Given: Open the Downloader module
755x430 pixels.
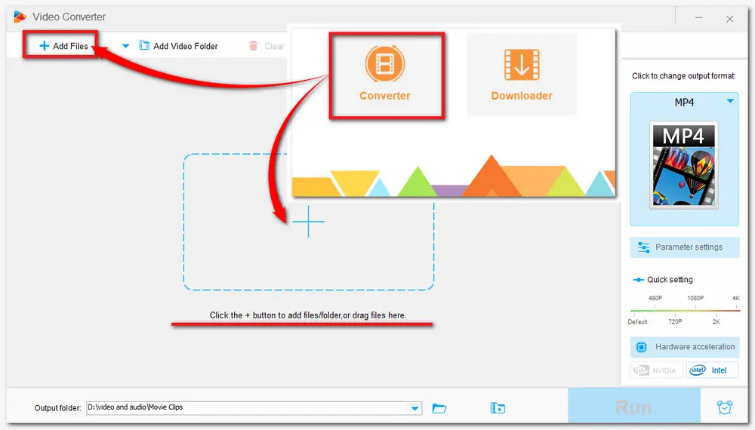Looking at the screenshot, I should click(x=522, y=75).
